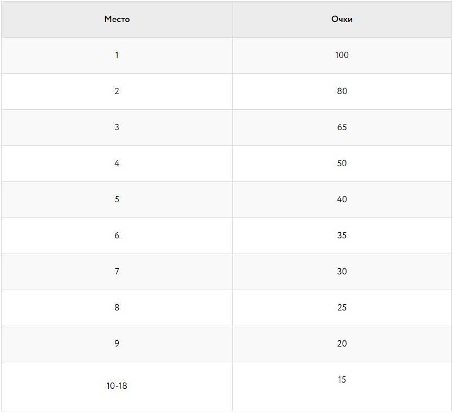Viewport: 453px width, 413px height.
Task: Select the cell showing place 3
Action: click(x=117, y=127)
